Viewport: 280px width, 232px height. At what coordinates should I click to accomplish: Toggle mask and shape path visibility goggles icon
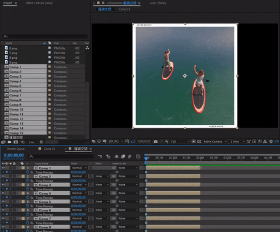pyautogui.click(x=104, y=141)
